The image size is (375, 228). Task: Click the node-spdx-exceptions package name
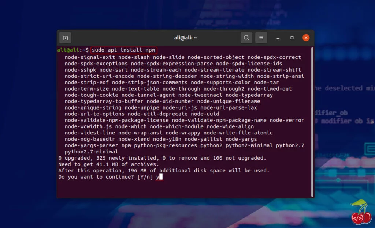click(96, 64)
